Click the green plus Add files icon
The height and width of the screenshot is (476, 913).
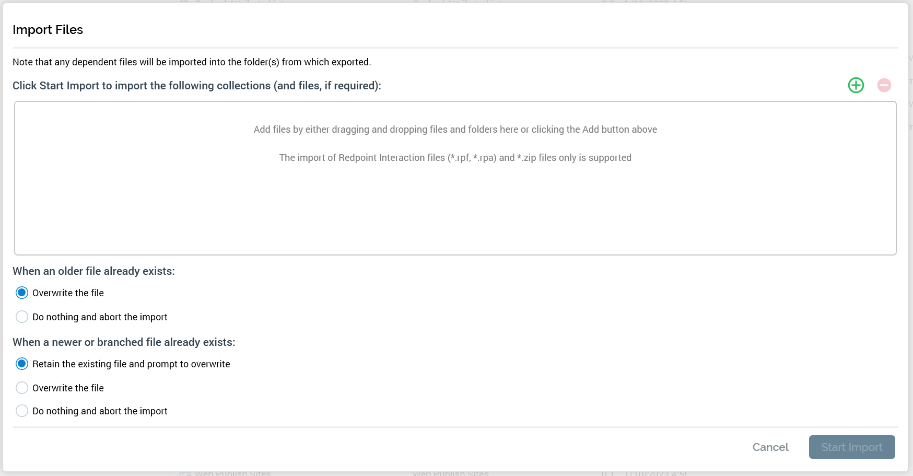point(856,85)
